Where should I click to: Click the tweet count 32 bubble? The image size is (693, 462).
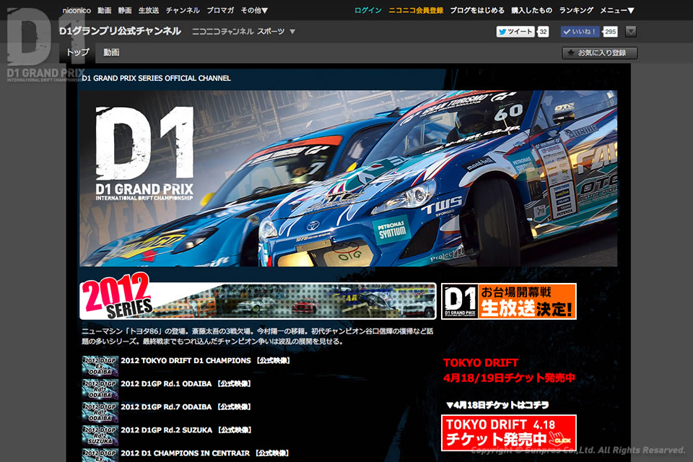point(543,31)
